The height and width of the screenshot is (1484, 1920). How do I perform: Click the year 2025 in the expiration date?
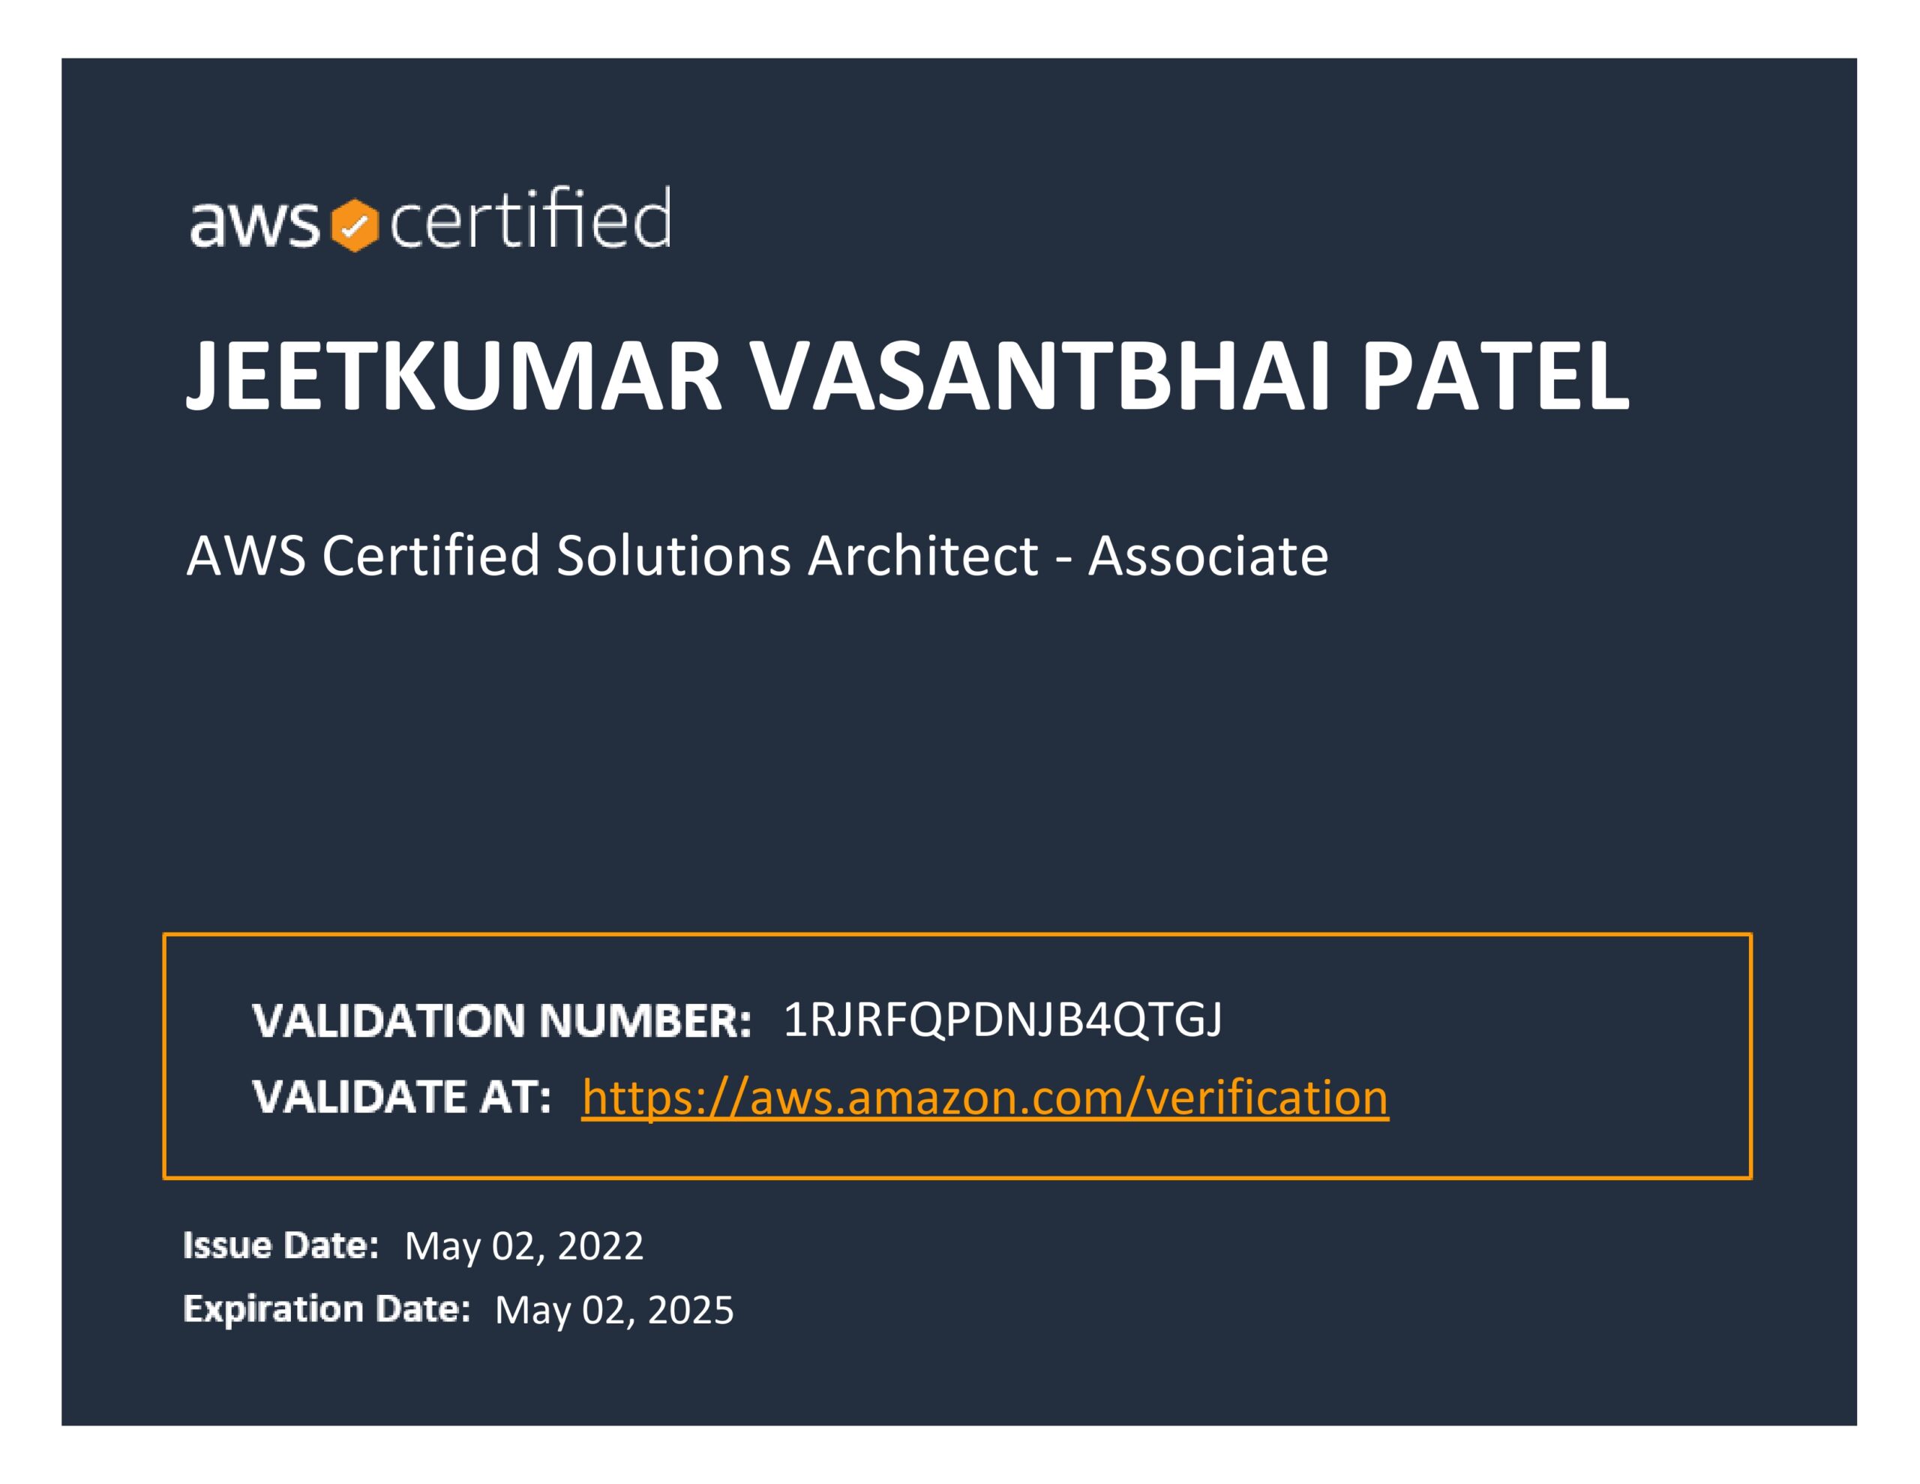(690, 1310)
